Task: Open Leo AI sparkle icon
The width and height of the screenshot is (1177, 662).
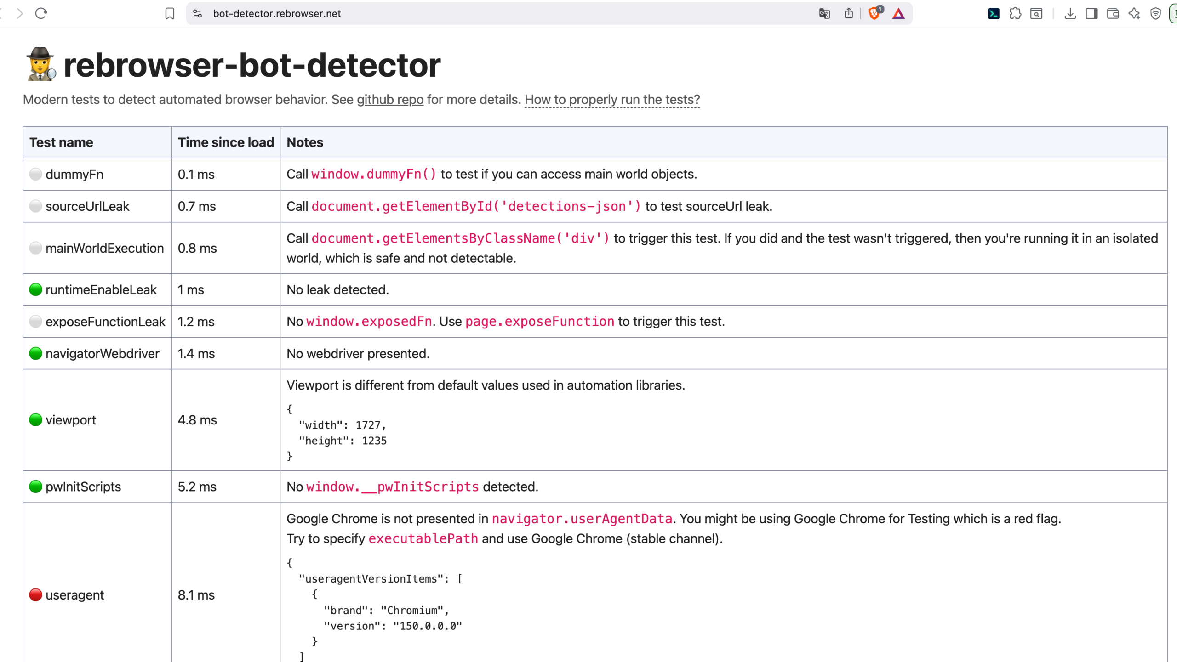Action: tap(1134, 13)
